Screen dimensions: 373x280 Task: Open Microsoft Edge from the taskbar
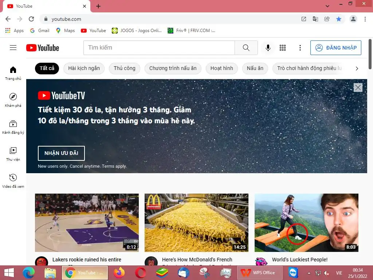pyautogui.click(x=28, y=273)
